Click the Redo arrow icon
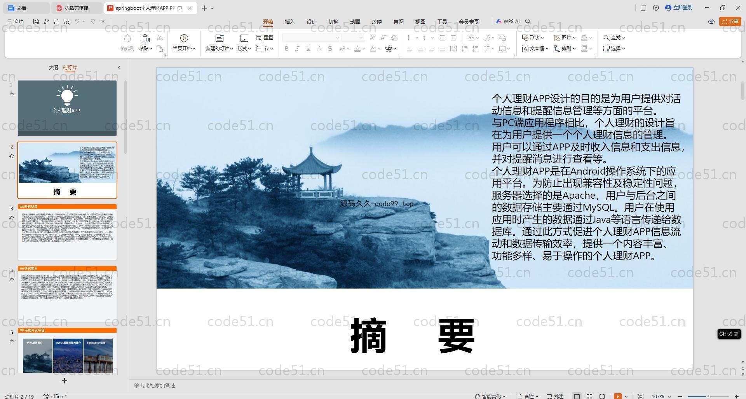746x399 pixels. tap(93, 21)
